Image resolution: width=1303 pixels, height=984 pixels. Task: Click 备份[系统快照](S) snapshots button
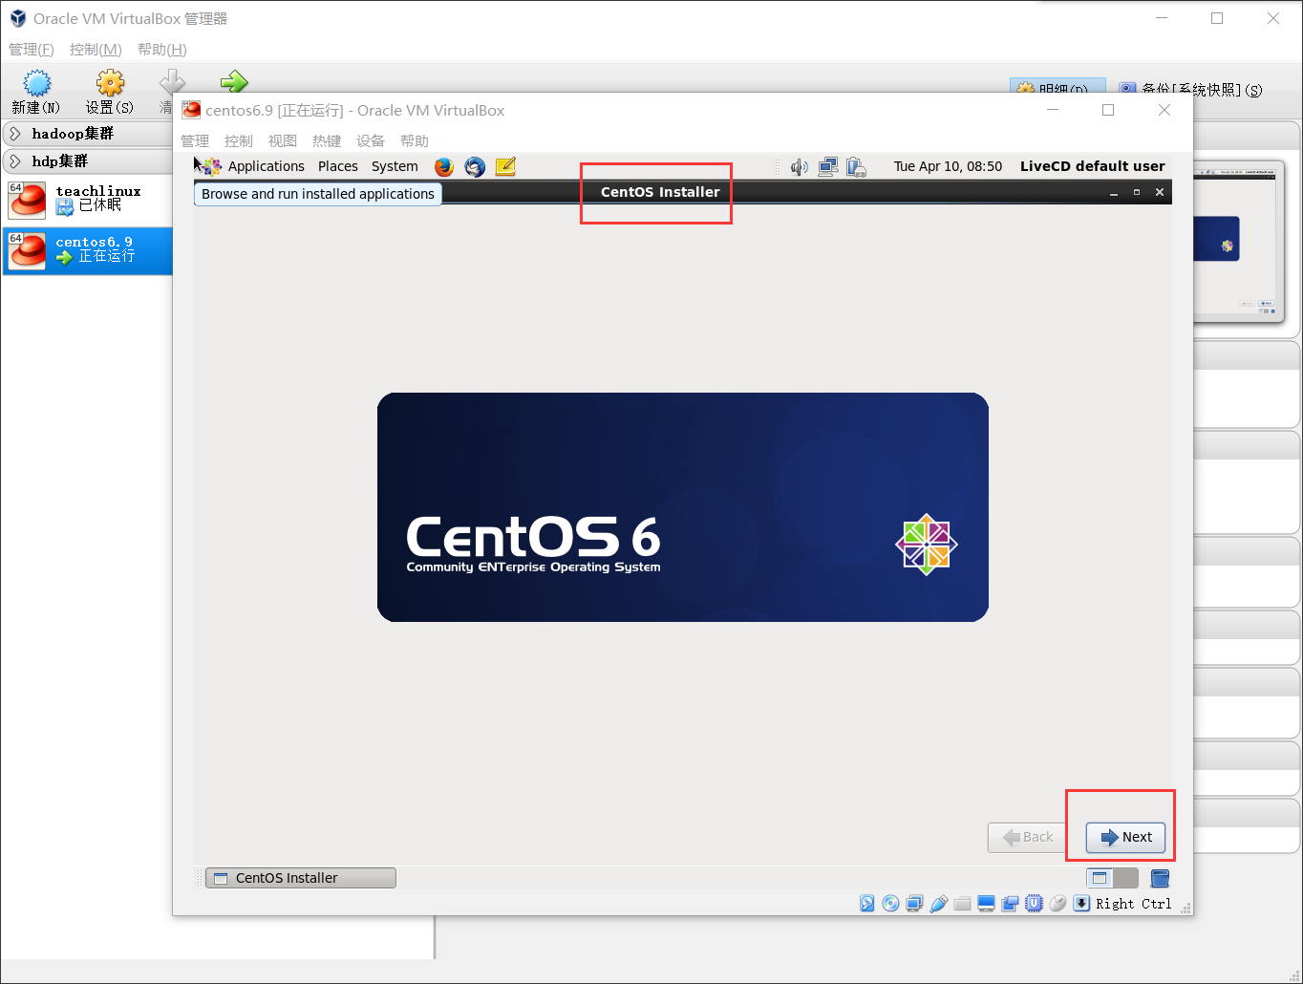click(1190, 89)
